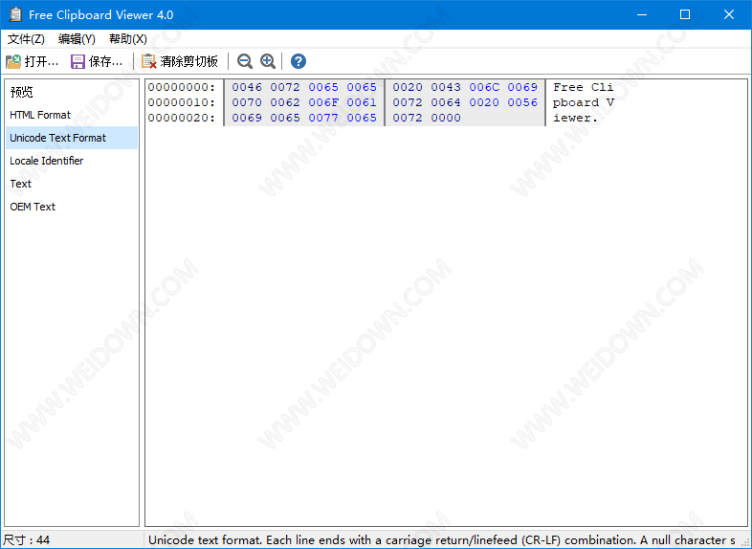Click the 清除剪切板 toolbar label
The height and width of the screenshot is (549, 752).
(189, 61)
